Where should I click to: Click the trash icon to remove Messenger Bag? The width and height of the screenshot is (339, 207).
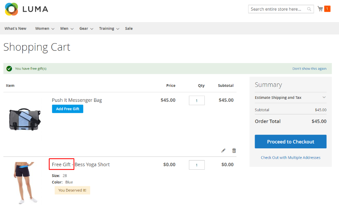pos(234,151)
